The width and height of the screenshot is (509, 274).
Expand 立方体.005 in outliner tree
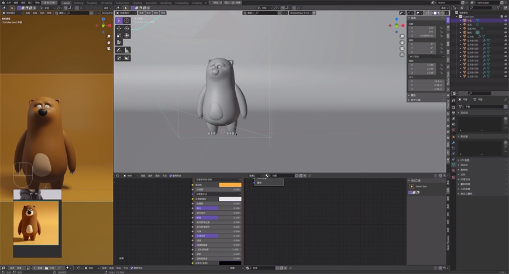[x=460, y=57]
